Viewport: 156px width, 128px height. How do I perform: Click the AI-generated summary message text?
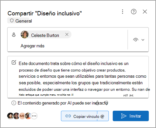coord(84,79)
